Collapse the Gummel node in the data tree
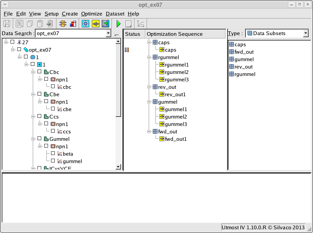This screenshot has height=233, width=313. (33, 139)
